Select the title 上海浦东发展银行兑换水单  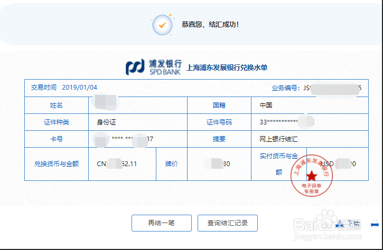(227, 68)
